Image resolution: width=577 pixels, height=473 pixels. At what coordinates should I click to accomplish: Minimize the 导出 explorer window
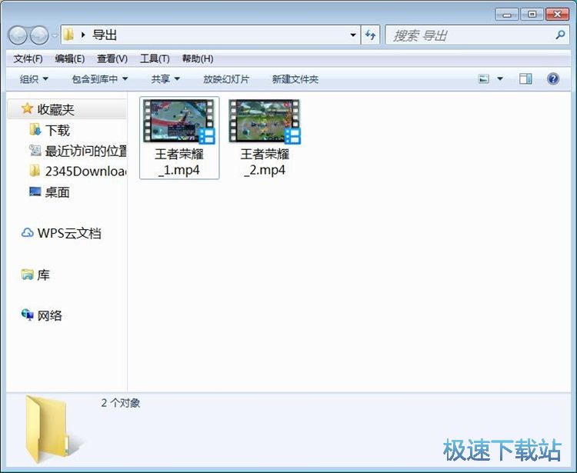pyautogui.click(x=507, y=15)
